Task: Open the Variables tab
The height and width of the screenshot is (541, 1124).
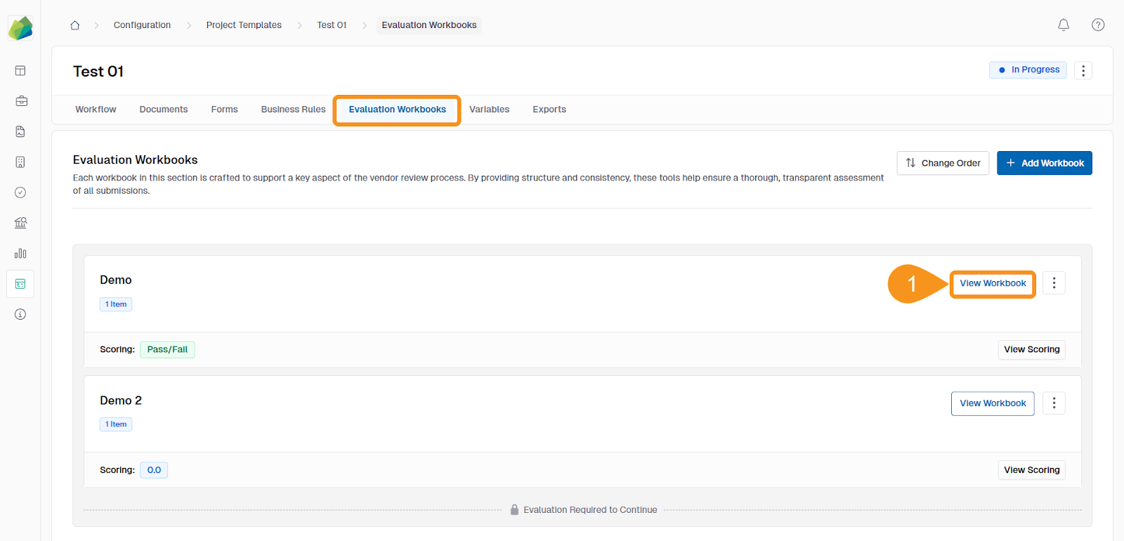Action: pyautogui.click(x=489, y=110)
